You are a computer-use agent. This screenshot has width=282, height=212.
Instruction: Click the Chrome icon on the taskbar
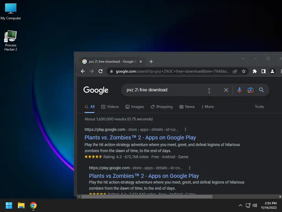[x=33, y=205]
